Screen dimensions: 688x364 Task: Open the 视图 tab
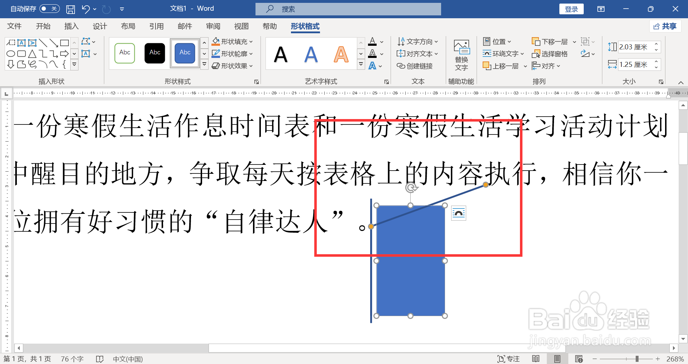[241, 26]
